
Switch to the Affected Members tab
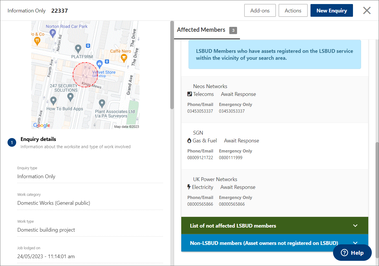tap(201, 30)
